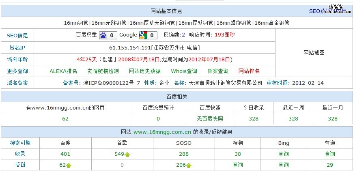Click the 备案查询 link
This screenshot has height=172, width=355.
click(218, 71)
